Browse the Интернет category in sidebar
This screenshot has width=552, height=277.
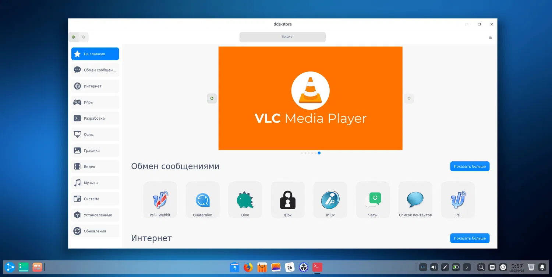[x=95, y=86]
